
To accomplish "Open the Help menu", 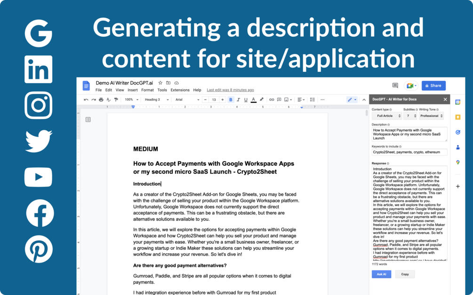I will 197,90.
